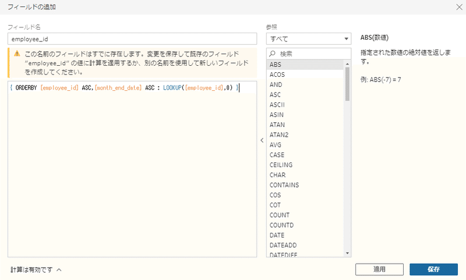Select the ASC function in the list
This screenshot has height=280, width=466.
pyautogui.click(x=305, y=95)
